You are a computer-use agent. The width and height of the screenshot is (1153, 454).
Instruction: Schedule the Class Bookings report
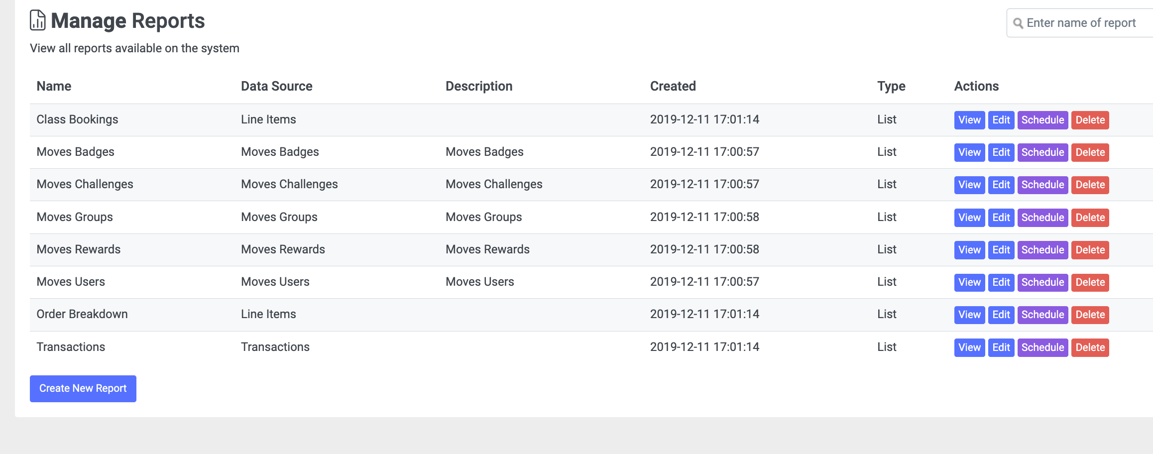(x=1042, y=120)
